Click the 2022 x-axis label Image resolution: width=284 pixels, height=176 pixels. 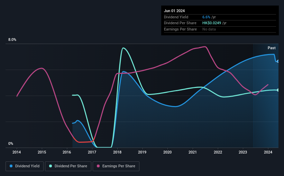pos(218,152)
